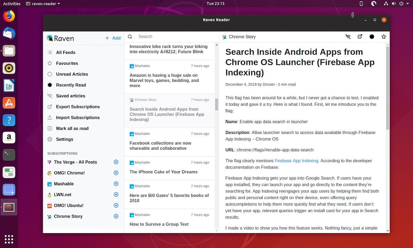The height and width of the screenshot is (248, 413).
Task: Launch Firefox from dock
Action: click(9, 16)
